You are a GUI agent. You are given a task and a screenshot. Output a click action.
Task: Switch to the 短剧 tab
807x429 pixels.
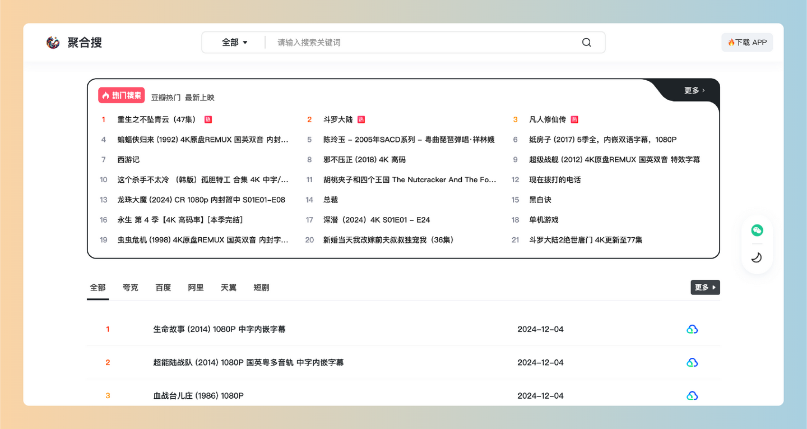[x=261, y=288]
